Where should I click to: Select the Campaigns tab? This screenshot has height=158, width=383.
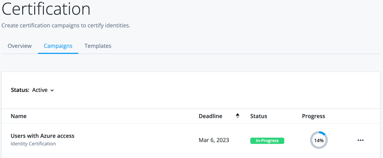point(58,46)
